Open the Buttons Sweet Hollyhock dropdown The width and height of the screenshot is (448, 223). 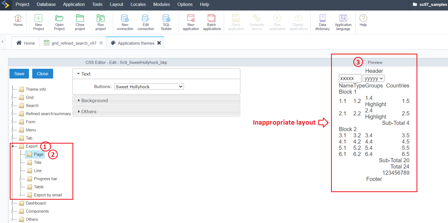(149, 87)
